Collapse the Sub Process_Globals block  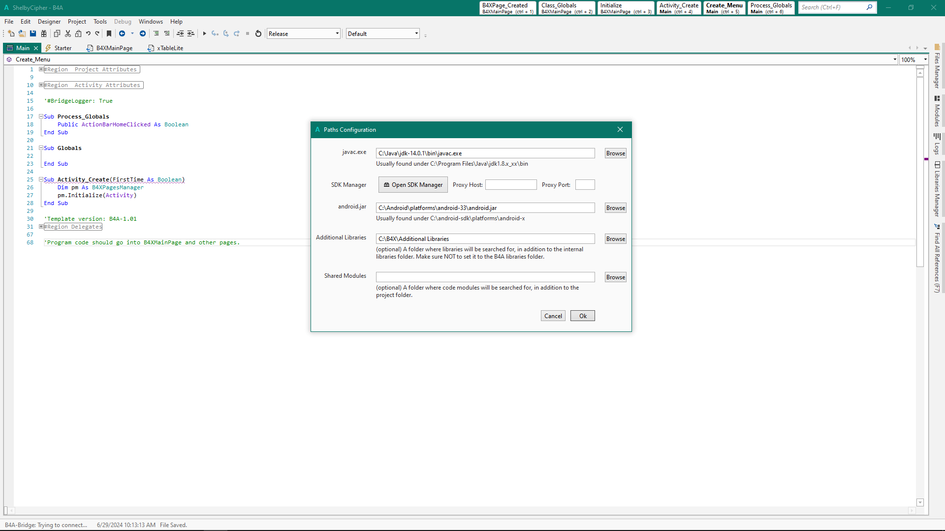[x=41, y=117]
